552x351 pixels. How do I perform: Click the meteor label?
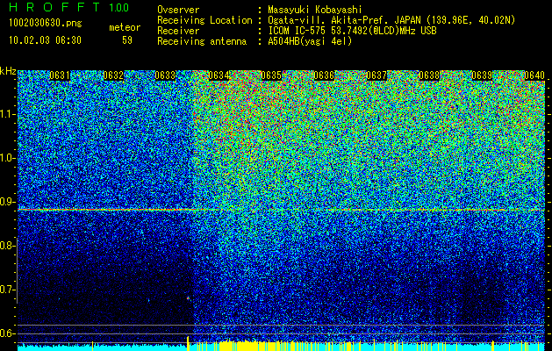(125, 27)
